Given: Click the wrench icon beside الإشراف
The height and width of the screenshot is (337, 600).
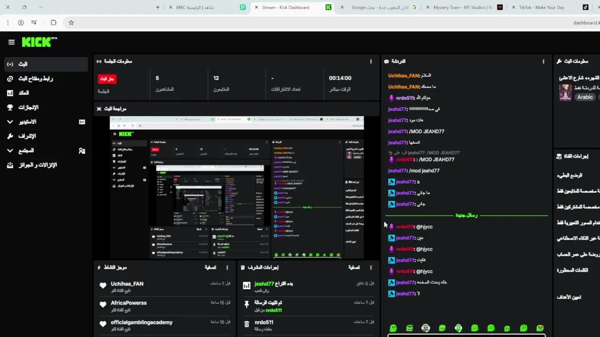Looking at the screenshot, I should [10, 136].
